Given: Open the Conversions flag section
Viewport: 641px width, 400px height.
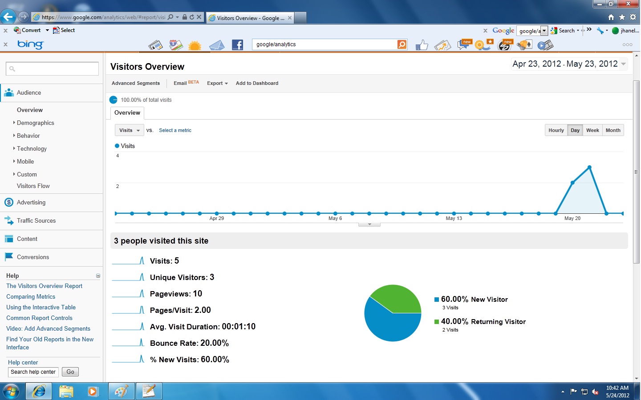Looking at the screenshot, I should click(32, 257).
